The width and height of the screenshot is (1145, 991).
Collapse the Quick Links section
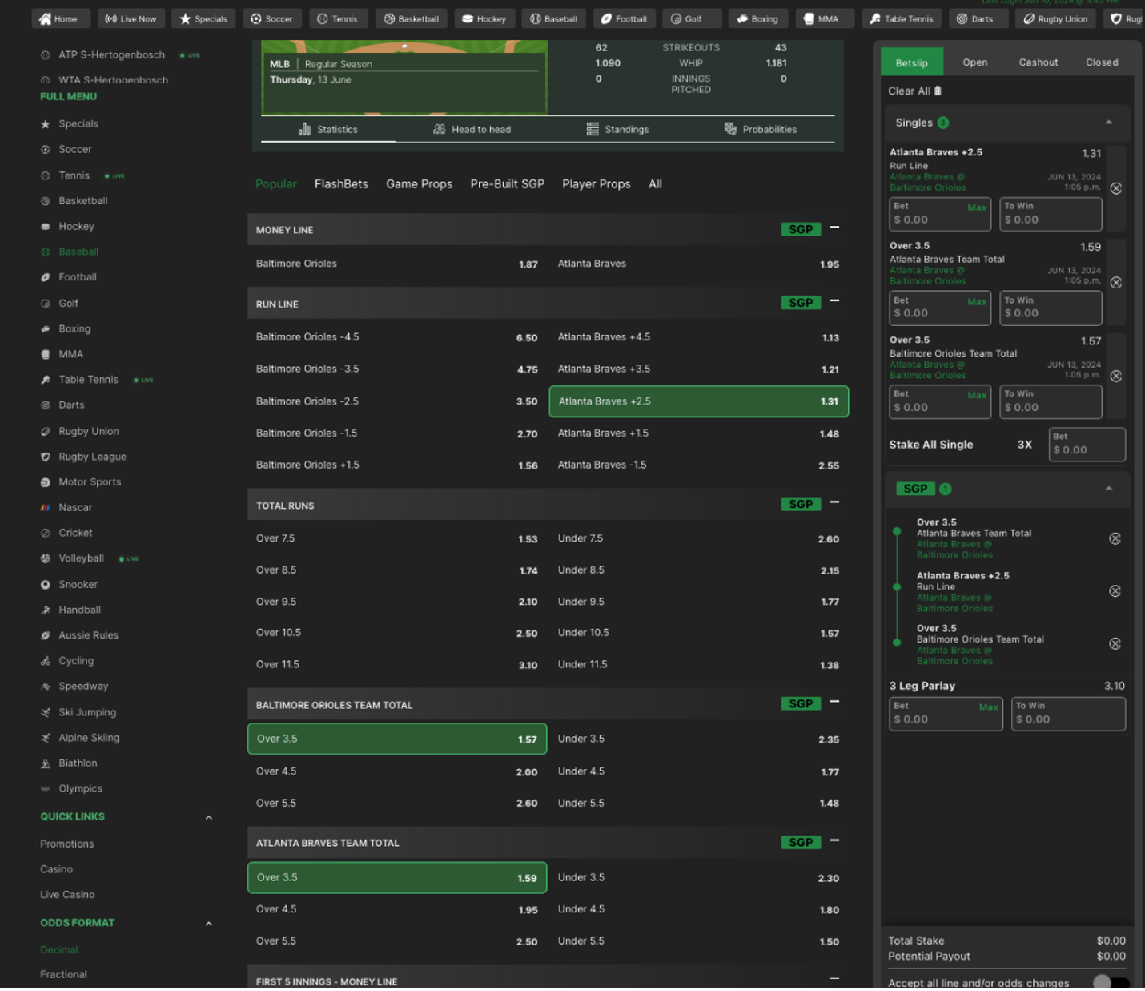pyautogui.click(x=209, y=818)
